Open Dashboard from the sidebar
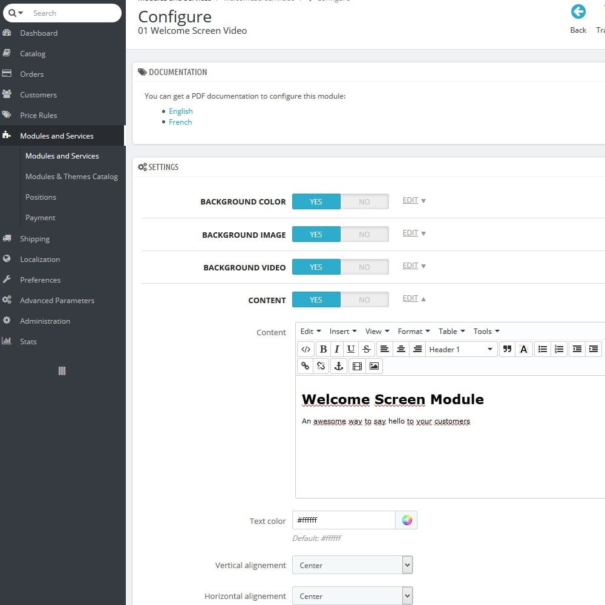Screen dimensions: 605x605 39,33
